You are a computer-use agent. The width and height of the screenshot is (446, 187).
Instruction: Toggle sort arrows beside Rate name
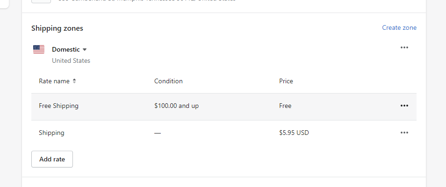(74, 81)
